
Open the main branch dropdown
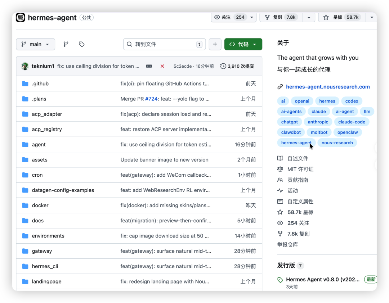35,44
